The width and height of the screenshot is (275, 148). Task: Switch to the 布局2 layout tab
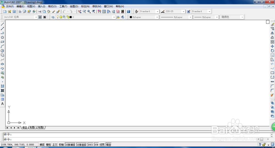41,128
